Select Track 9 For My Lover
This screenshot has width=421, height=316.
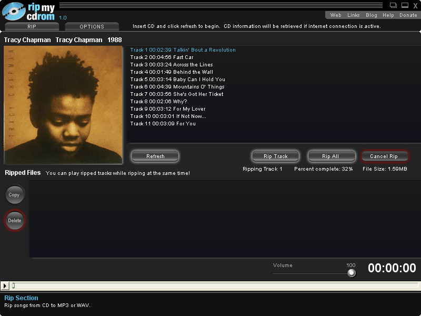pyautogui.click(x=168, y=109)
